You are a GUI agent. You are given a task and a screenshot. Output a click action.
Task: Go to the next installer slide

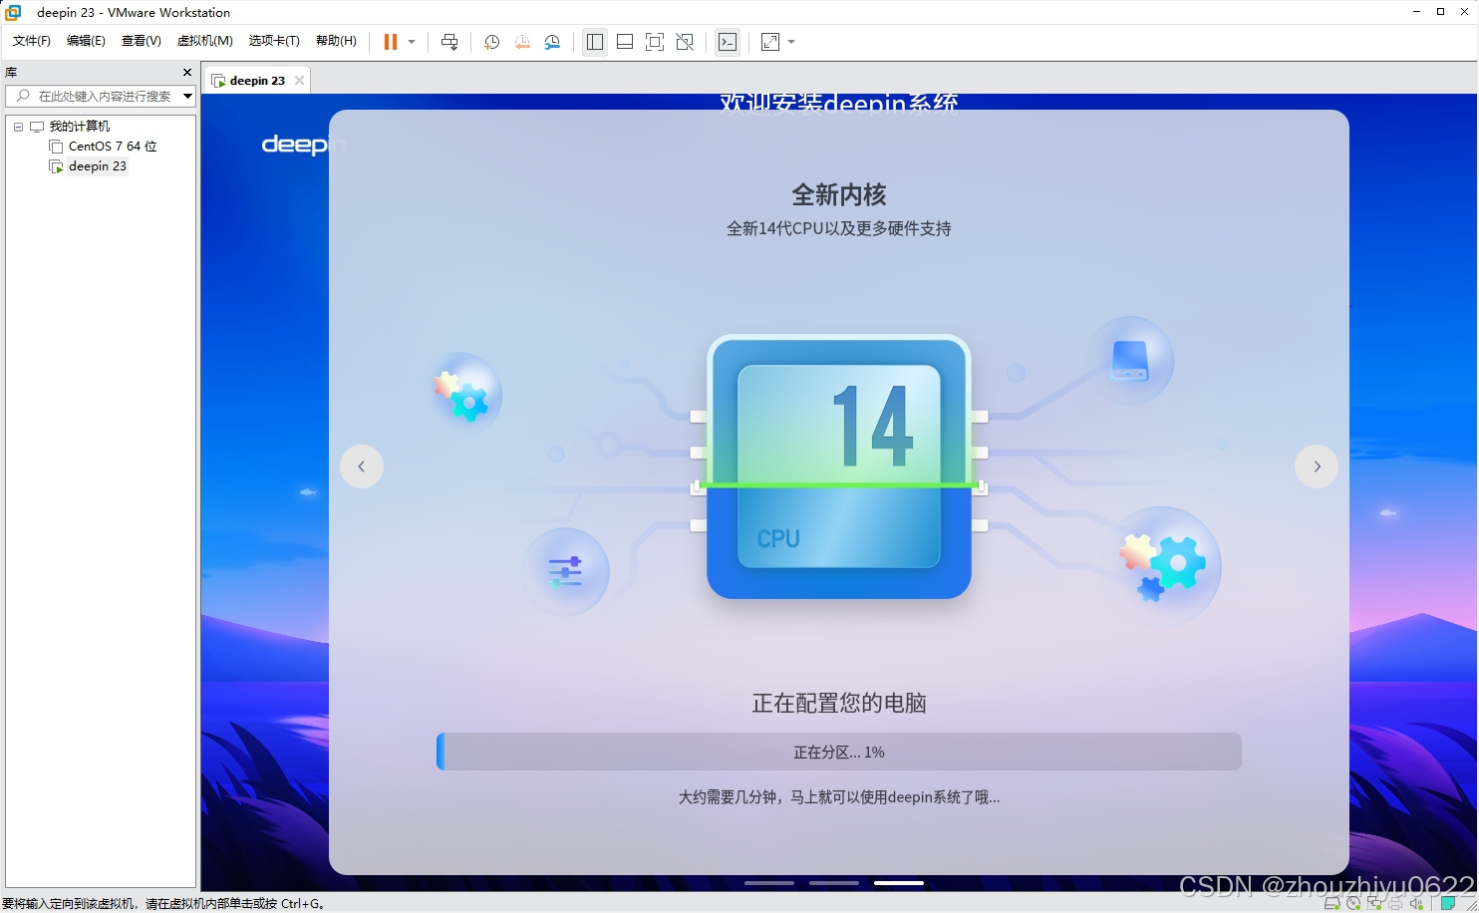(1317, 466)
